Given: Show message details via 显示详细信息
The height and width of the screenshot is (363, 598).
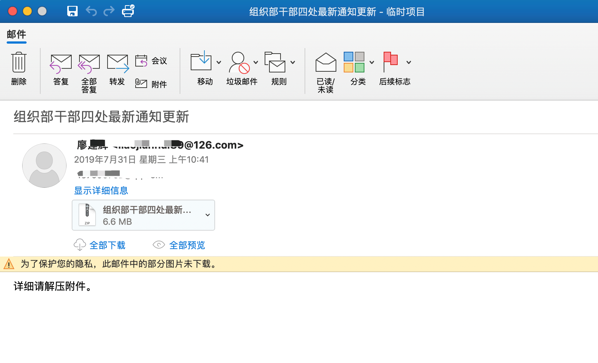Looking at the screenshot, I should 101,191.
